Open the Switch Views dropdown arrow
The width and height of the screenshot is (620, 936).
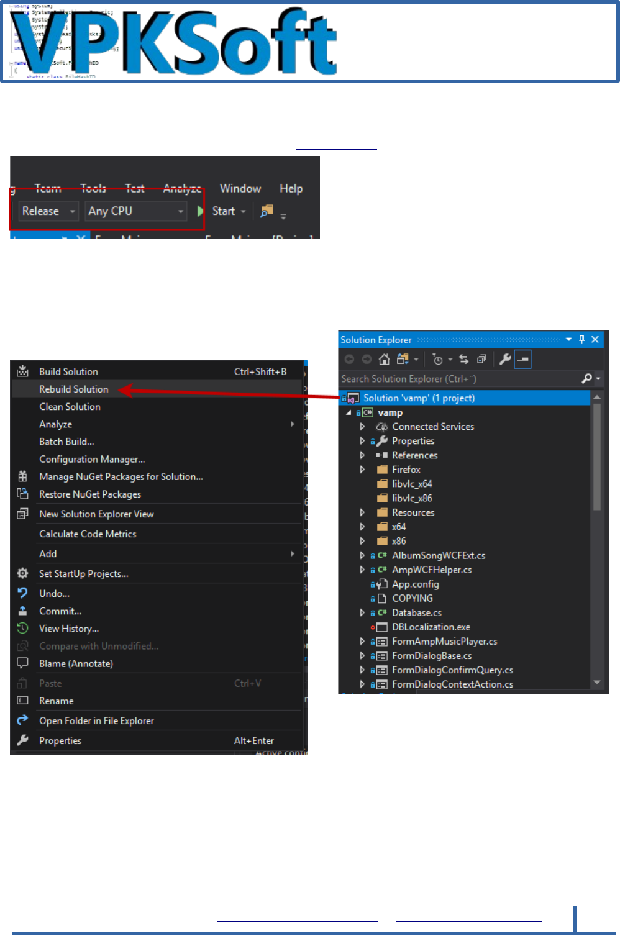pos(416,360)
